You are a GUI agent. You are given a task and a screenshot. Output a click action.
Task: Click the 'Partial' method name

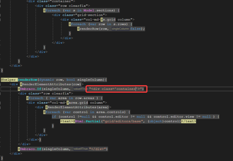click(x=93, y=121)
